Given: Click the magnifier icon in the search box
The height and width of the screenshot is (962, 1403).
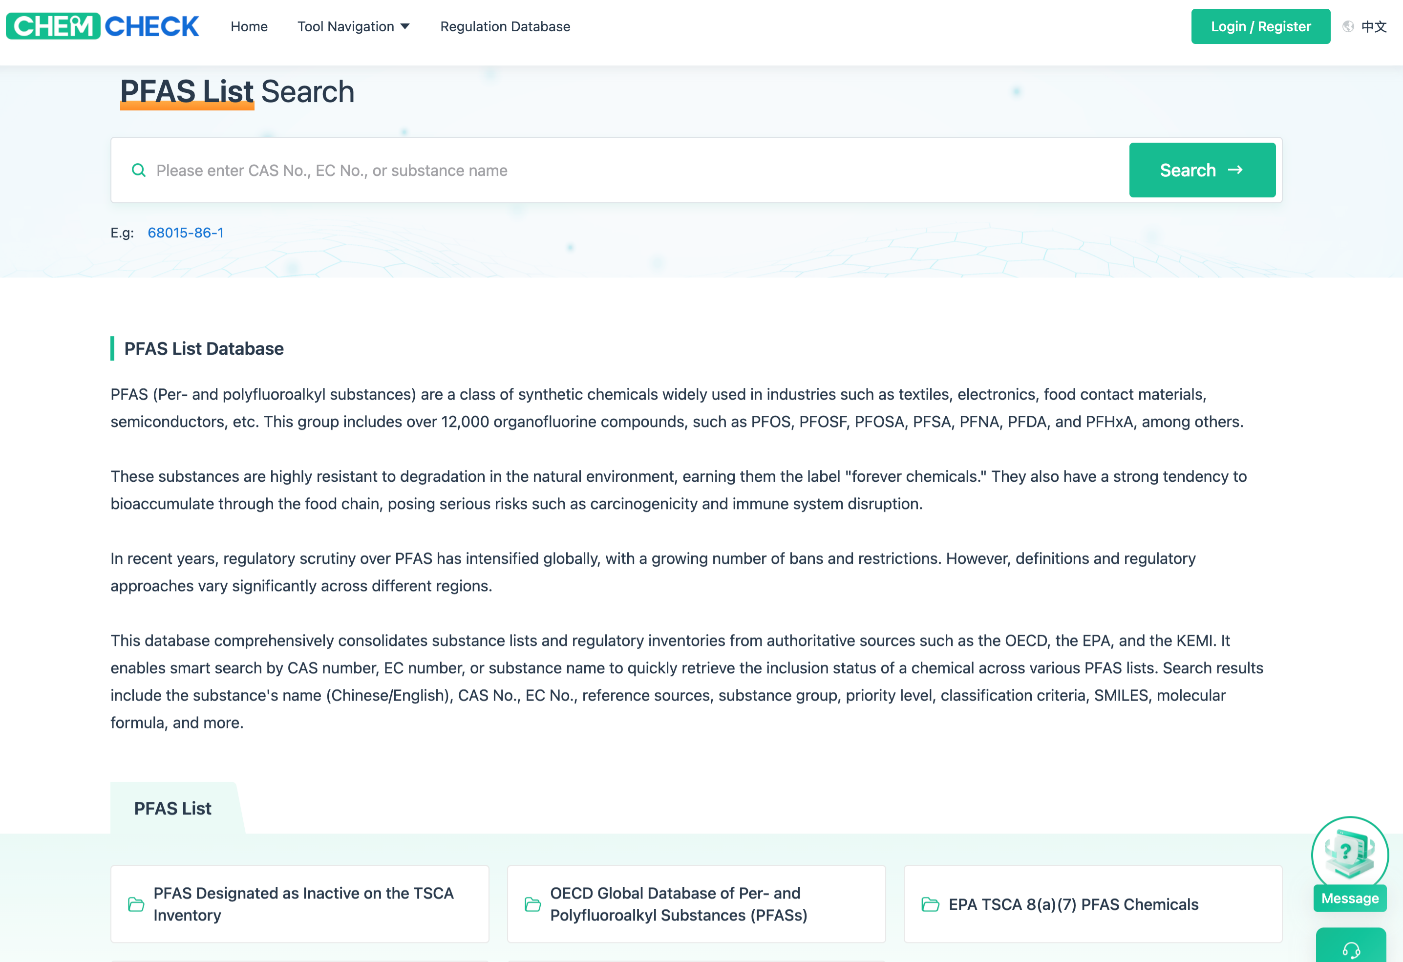Looking at the screenshot, I should click(x=138, y=171).
